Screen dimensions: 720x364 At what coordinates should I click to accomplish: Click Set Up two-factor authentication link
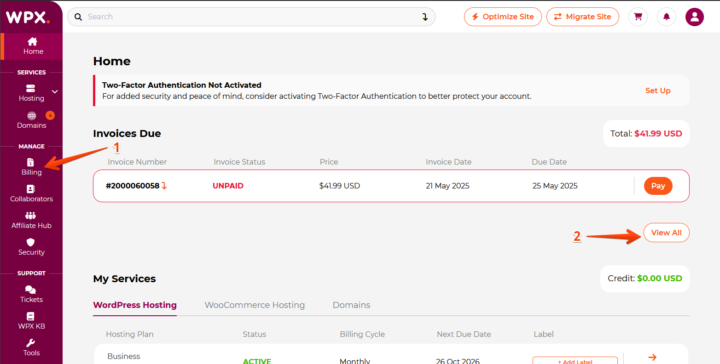(x=657, y=91)
